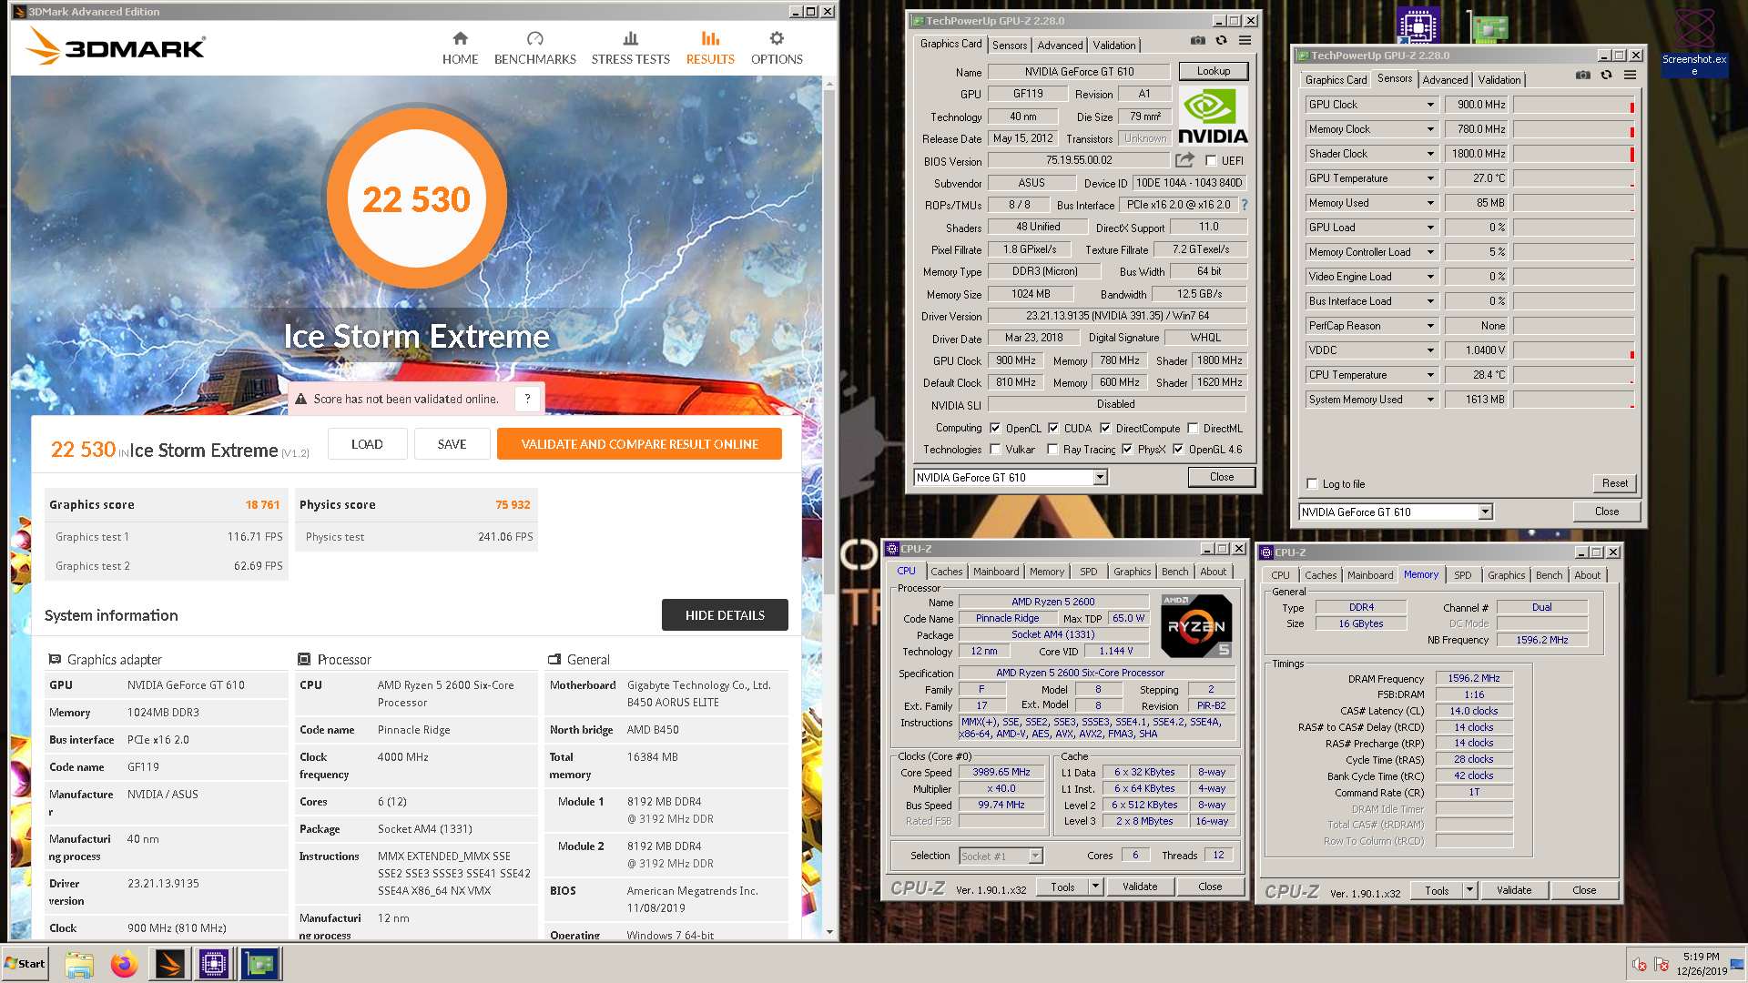Toggle the CUDA checkbox
The height and width of the screenshot is (983, 1748).
[x=1053, y=428]
